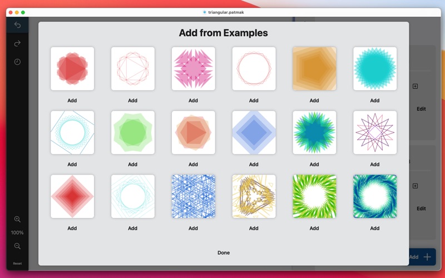Viewport: 445px width, 278px height.
Task: Select the pink outline polygon thumbnail
Action: click(133, 68)
